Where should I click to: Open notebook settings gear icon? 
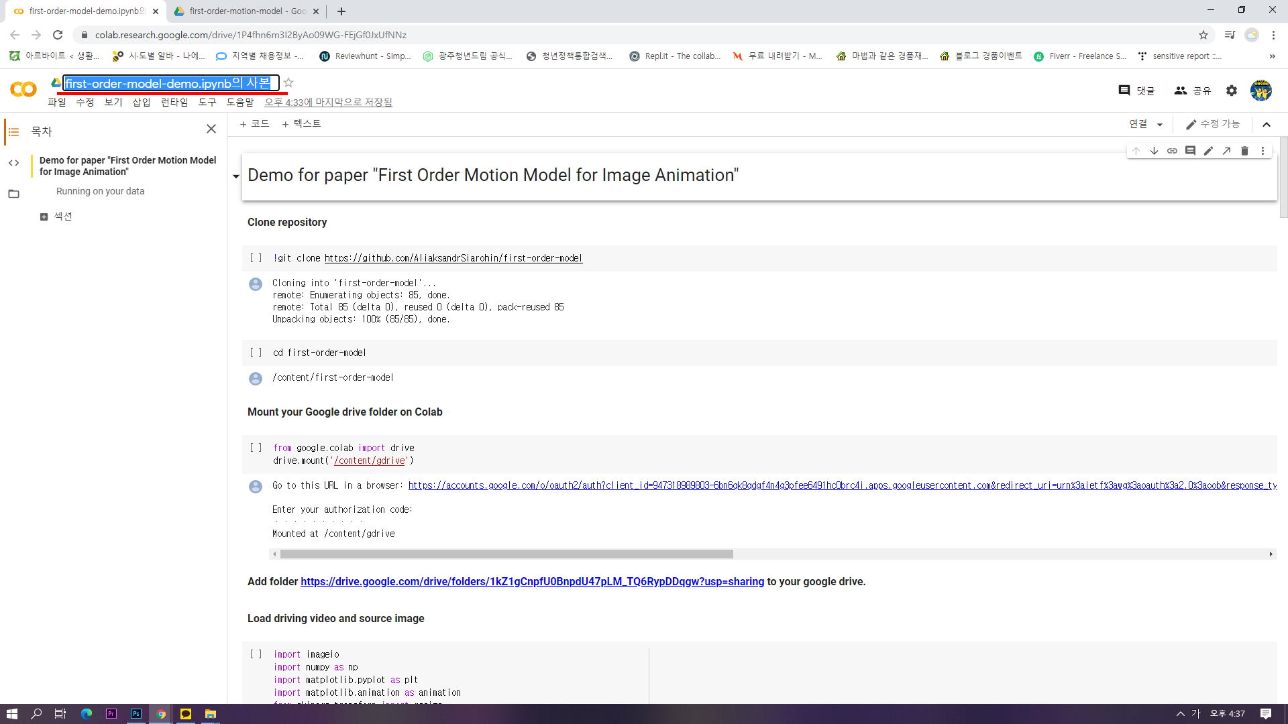(x=1232, y=90)
